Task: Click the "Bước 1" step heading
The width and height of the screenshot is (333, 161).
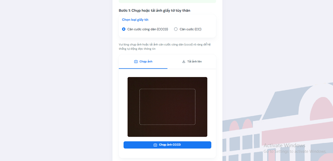Action: coord(154,11)
